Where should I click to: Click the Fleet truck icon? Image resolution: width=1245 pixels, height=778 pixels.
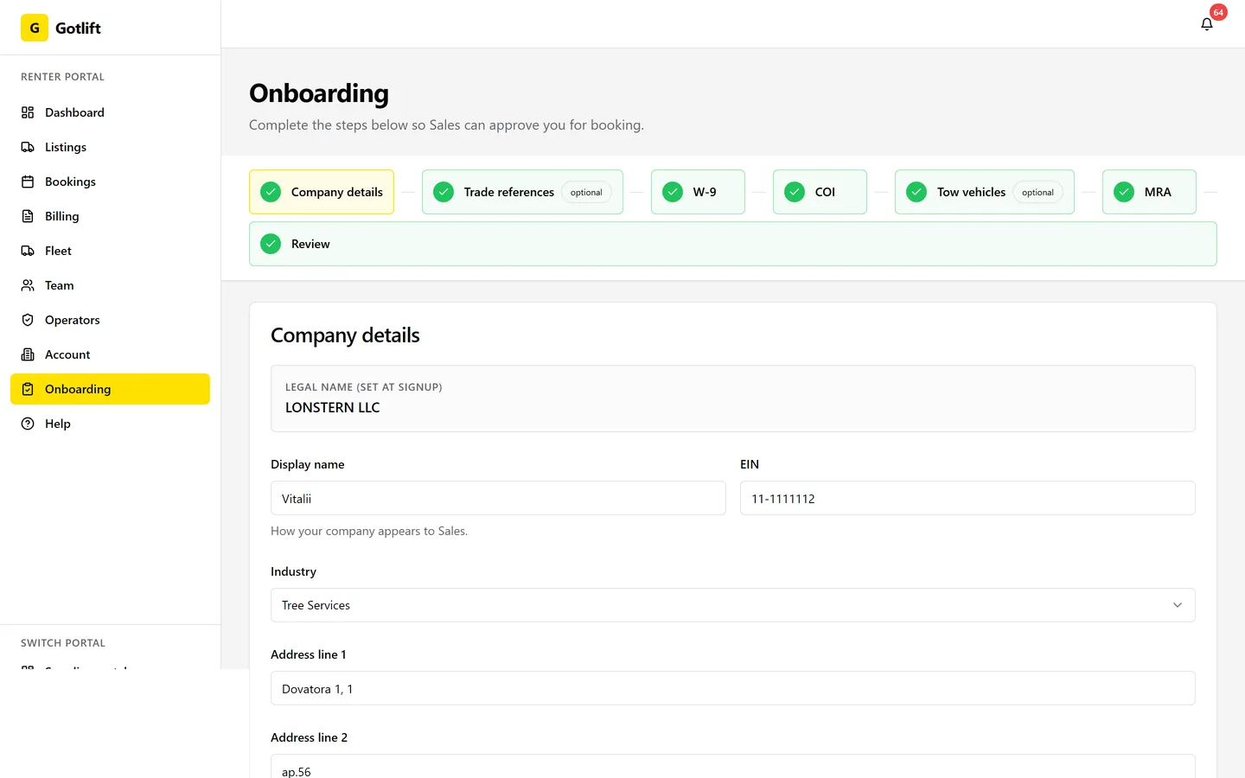pos(28,251)
